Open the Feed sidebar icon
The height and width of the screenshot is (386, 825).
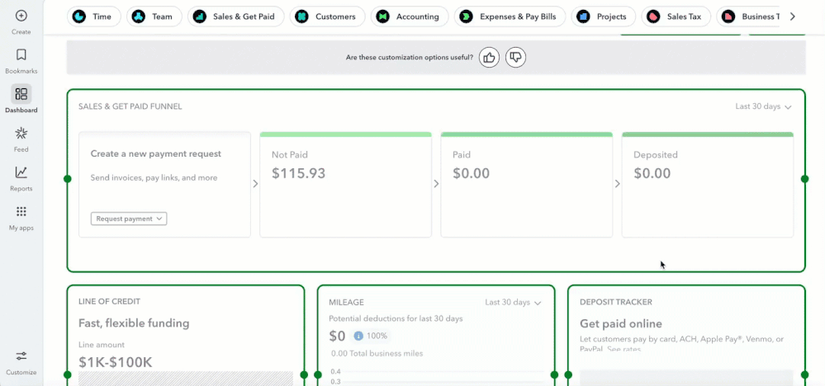coord(21,134)
